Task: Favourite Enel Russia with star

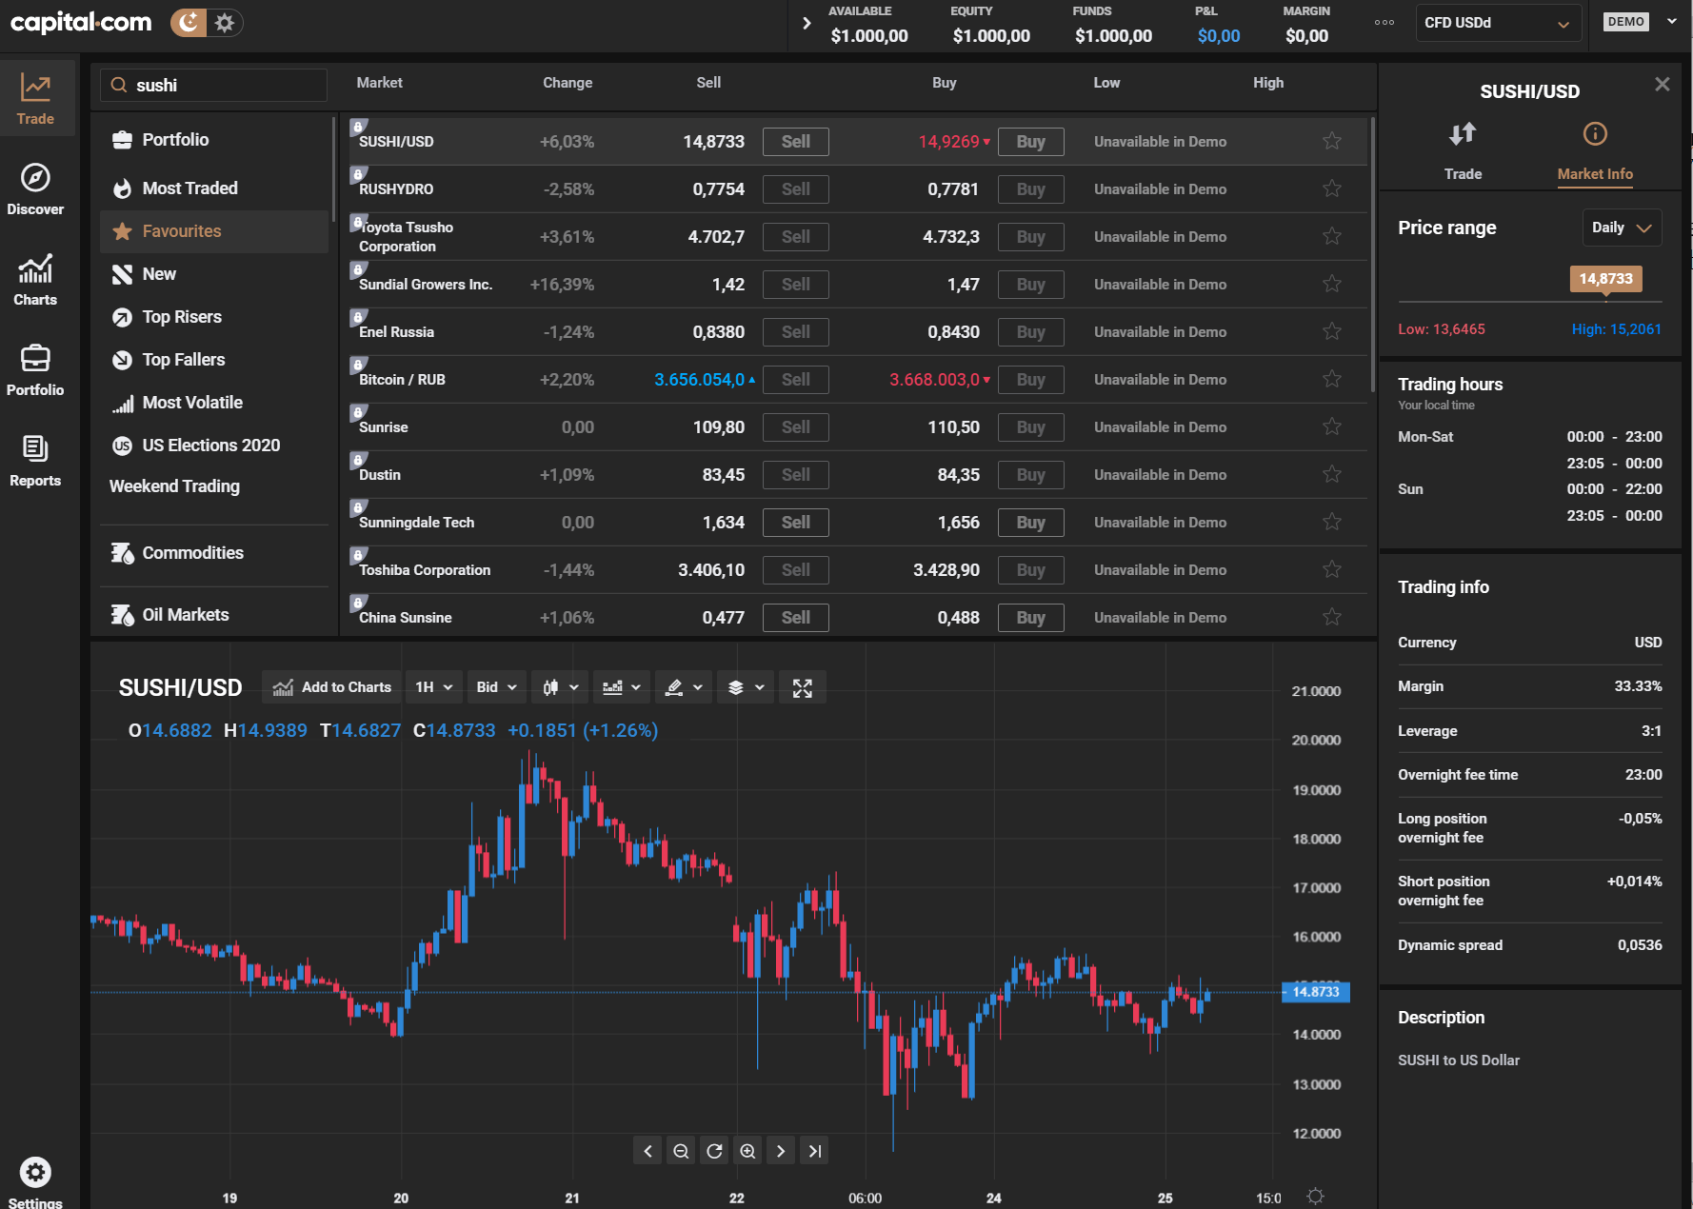Action: click(x=1331, y=331)
